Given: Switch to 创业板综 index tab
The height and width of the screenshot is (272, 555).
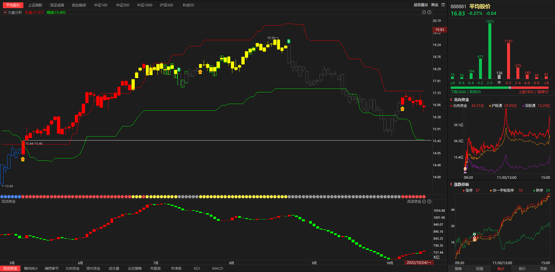Looking at the screenshot, I should tap(79, 5).
